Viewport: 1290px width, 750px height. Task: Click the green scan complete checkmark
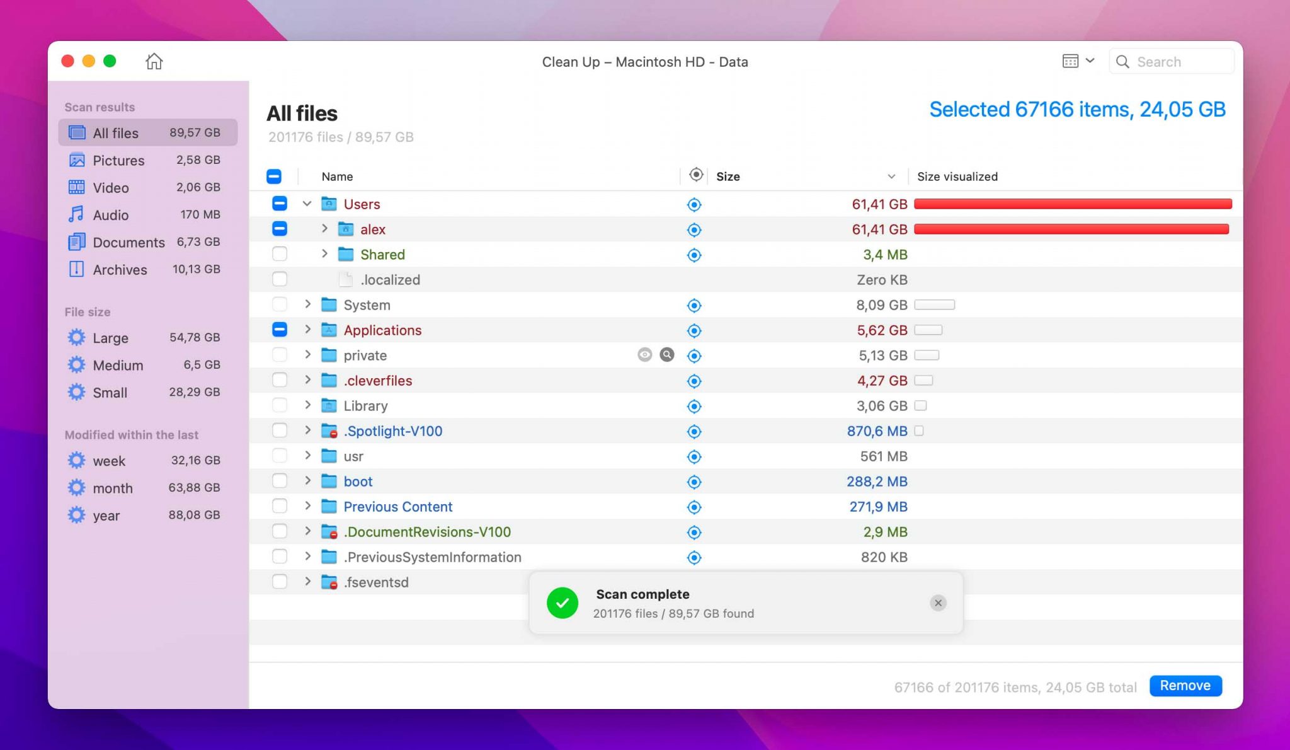coord(562,603)
